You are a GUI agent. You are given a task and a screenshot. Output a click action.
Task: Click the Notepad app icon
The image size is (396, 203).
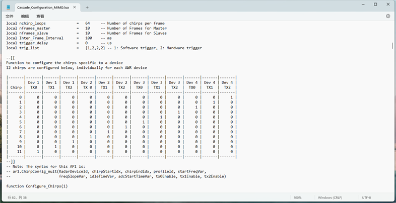tap(9, 8)
